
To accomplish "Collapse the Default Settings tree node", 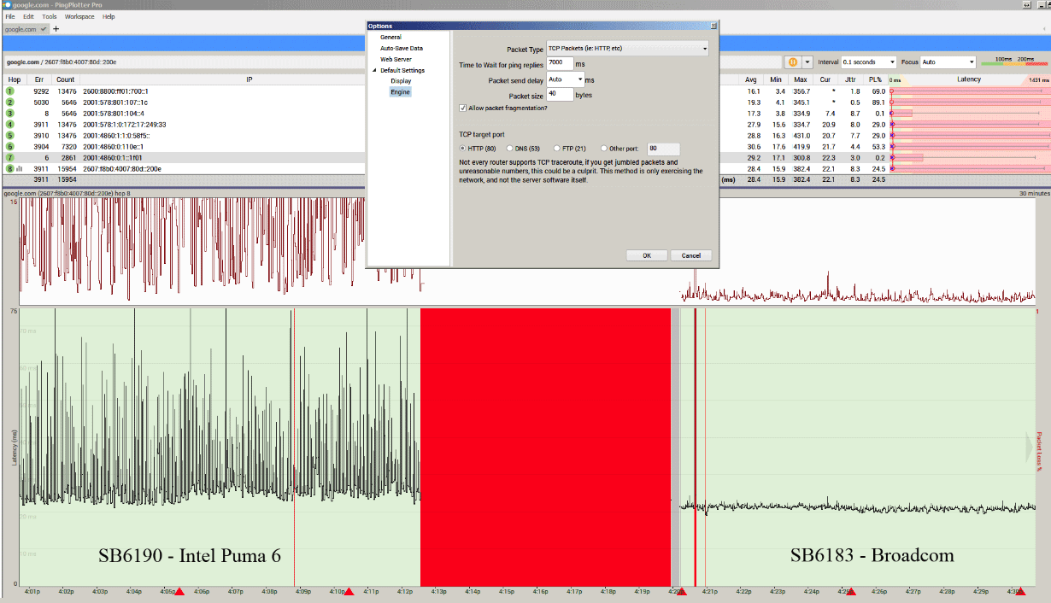I will (x=373, y=71).
